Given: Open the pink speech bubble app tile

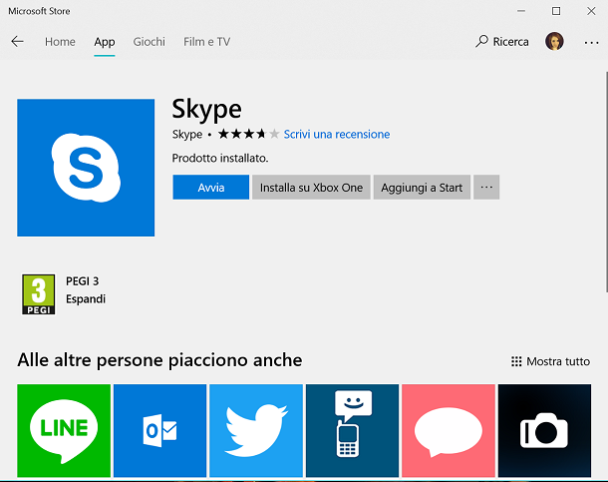Looking at the screenshot, I should [x=449, y=430].
